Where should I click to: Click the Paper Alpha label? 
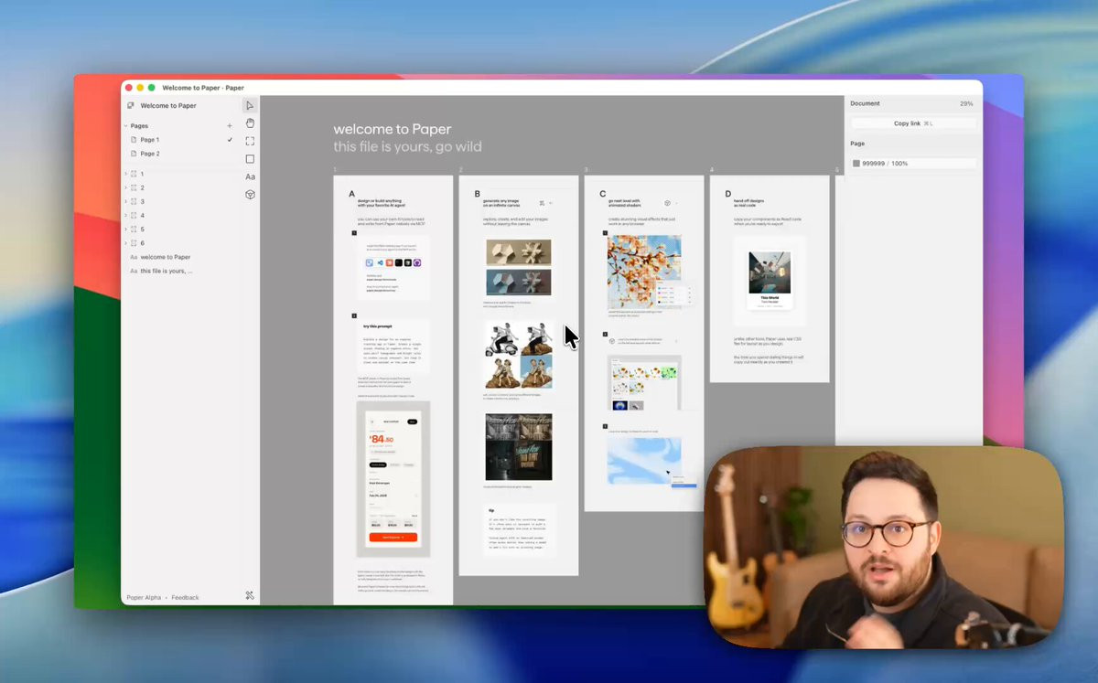coord(144,597)
